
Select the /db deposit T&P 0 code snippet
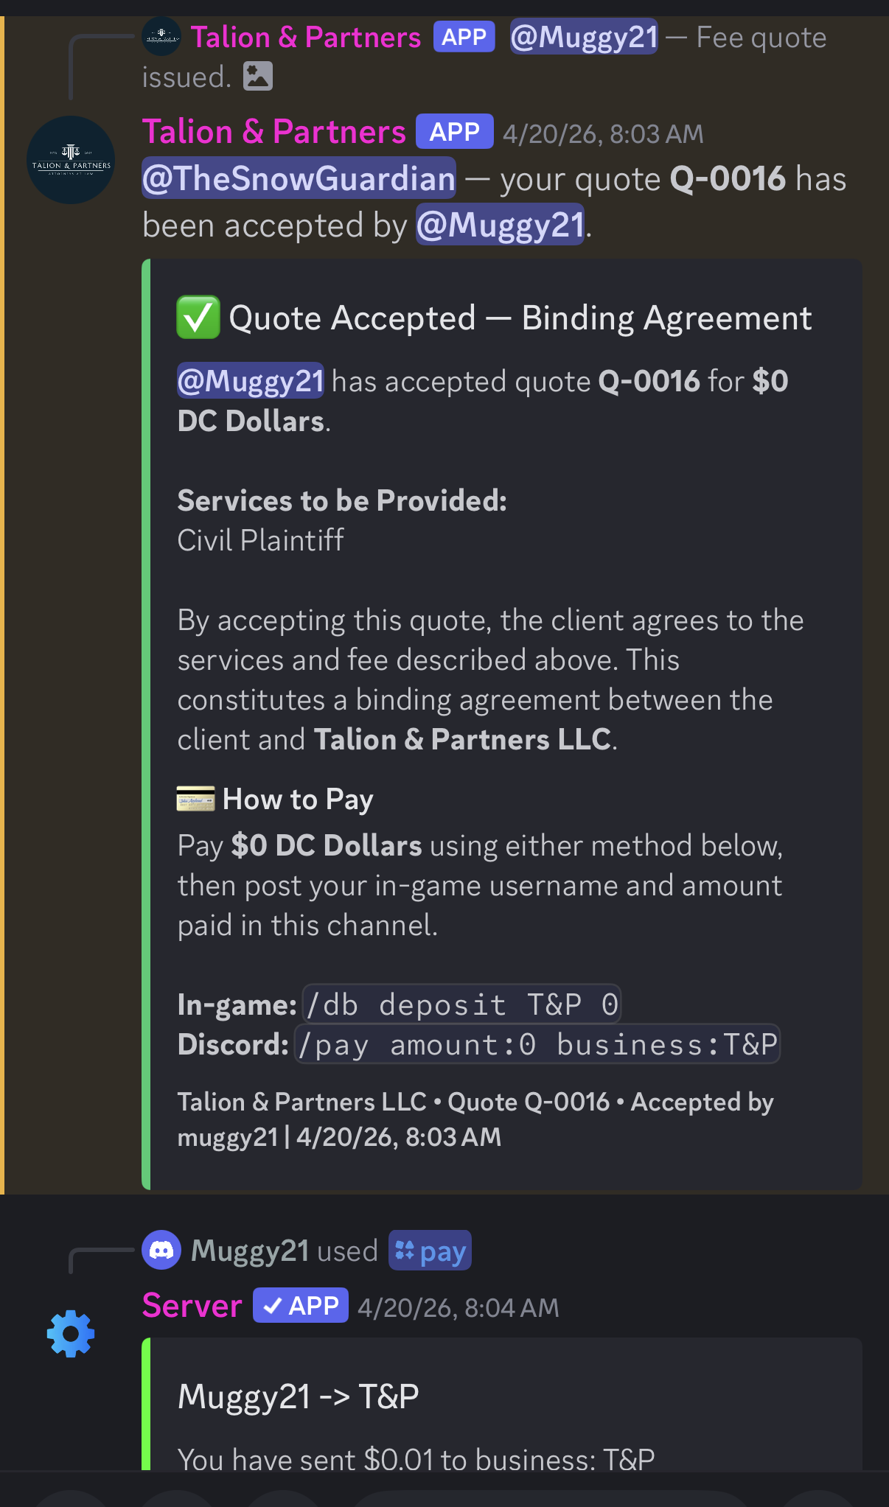pos(461,1004)
